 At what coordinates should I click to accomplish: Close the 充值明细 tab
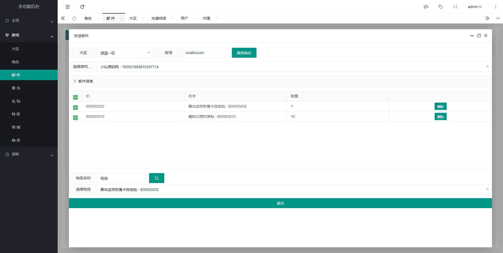[x=172, y=18]
